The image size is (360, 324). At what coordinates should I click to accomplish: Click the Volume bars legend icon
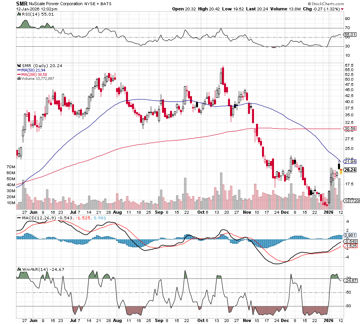point(18,78)
